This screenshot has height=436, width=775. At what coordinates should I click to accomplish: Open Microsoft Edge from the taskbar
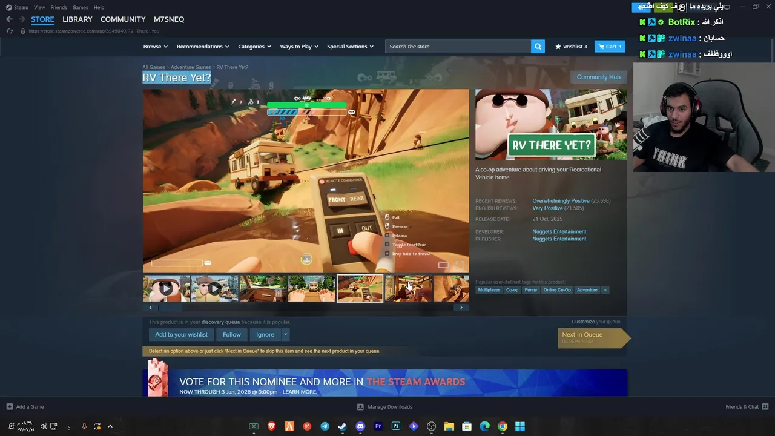[x=484, y=426]
